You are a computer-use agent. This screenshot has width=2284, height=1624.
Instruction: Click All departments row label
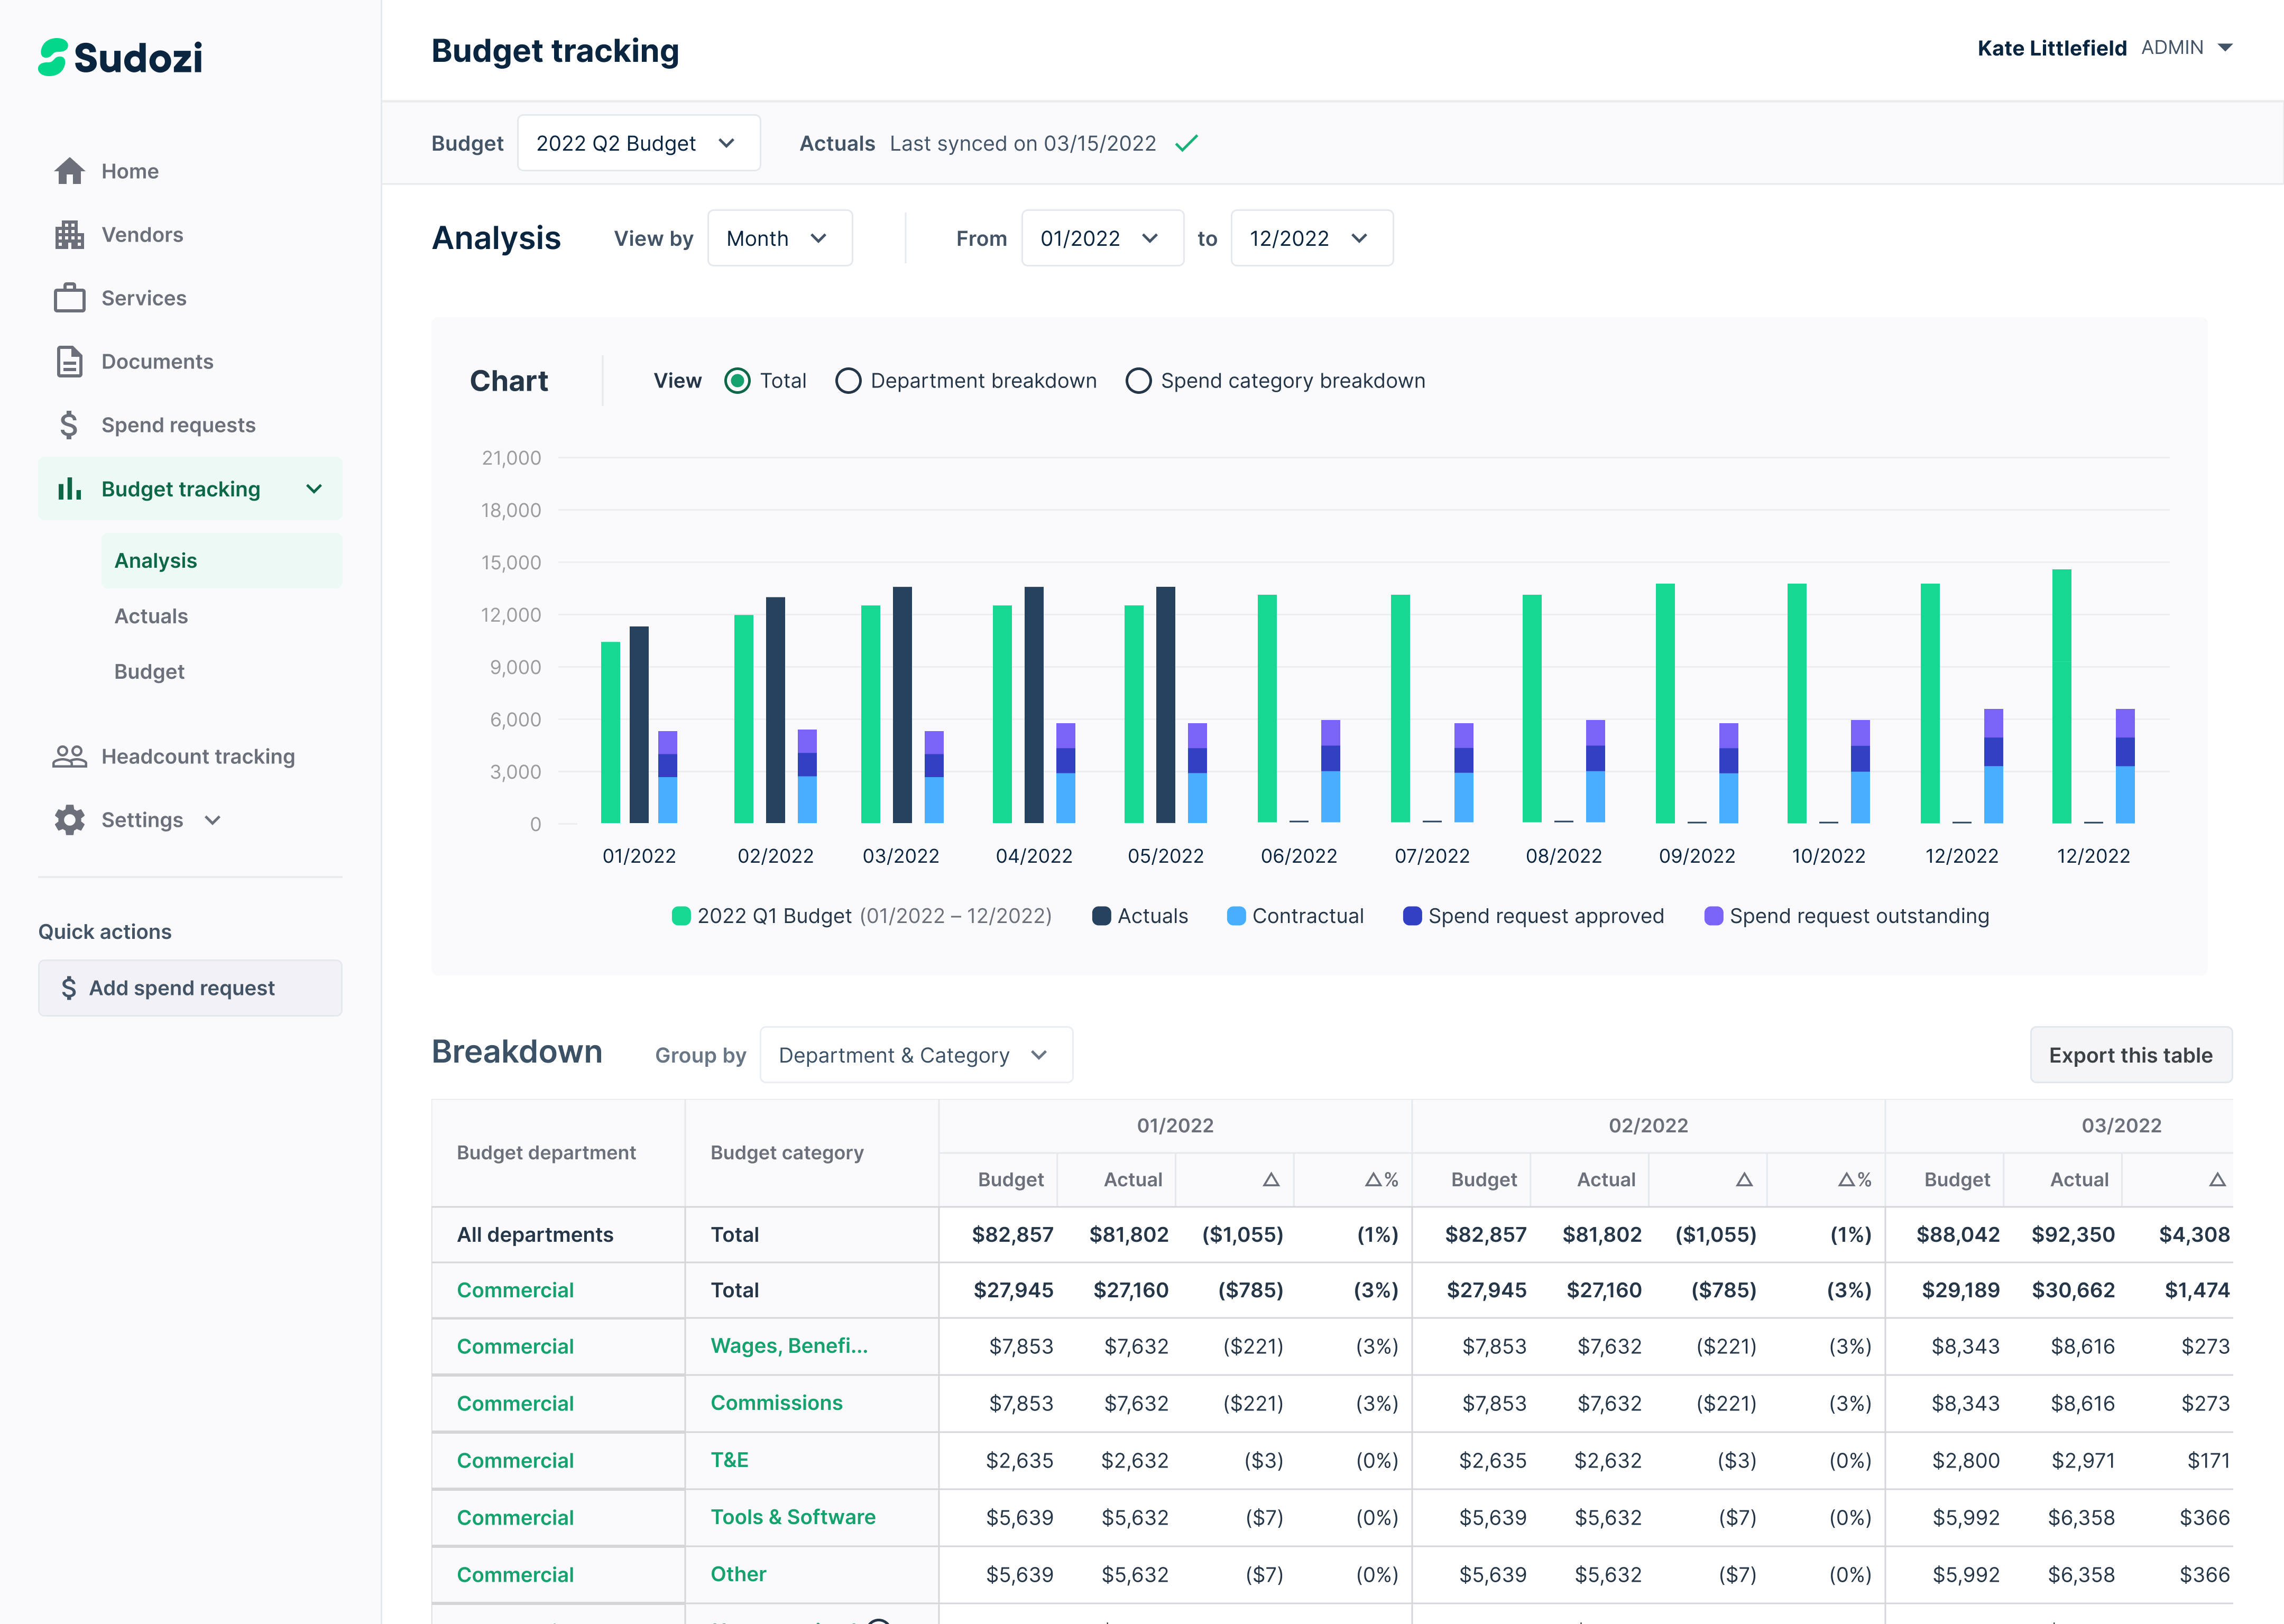[x=535, y=1234]
